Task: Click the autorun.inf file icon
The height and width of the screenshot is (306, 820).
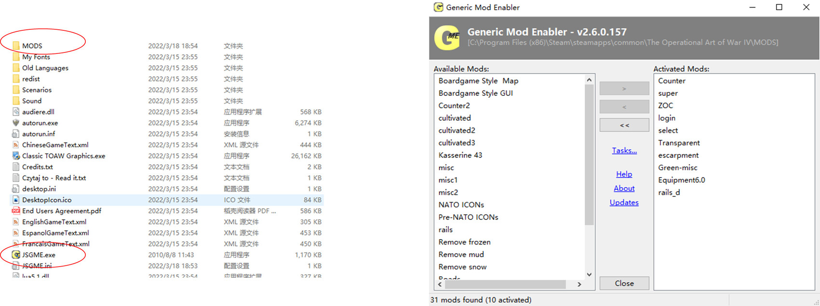Action: (16, 134)
